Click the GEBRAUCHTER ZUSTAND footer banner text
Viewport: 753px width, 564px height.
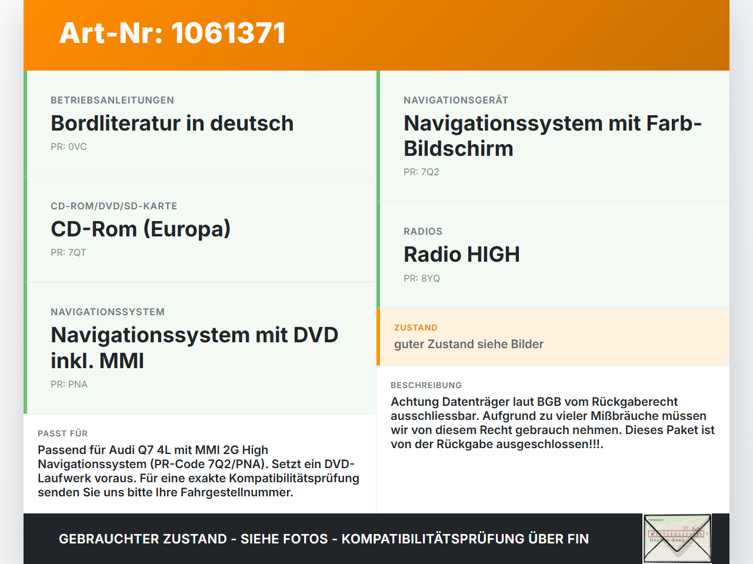pos(324,539)
